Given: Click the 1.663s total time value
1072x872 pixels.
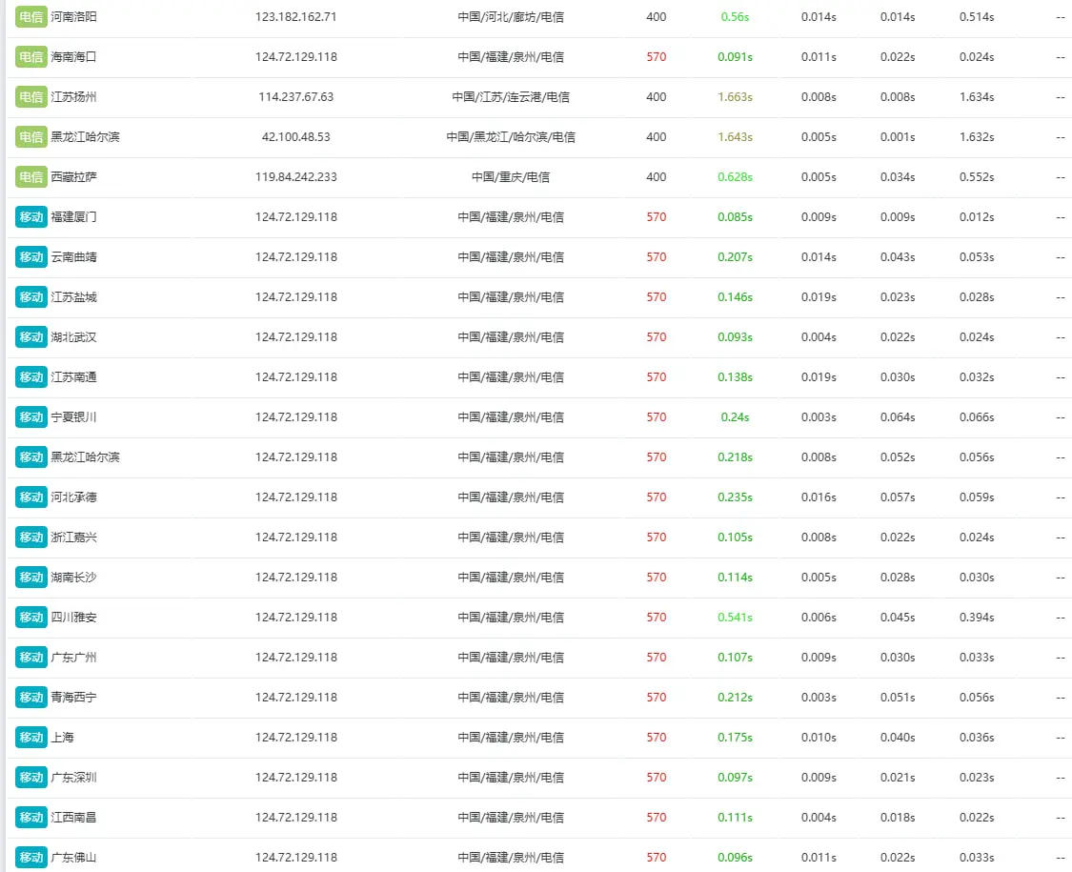Looking at the screenshot, I should pos(735,97).
